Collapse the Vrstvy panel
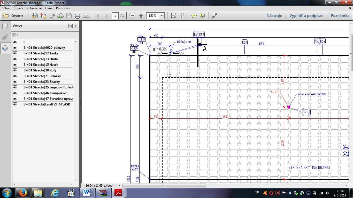The width and height of the screenshot is (353, 198). point(70,26)
